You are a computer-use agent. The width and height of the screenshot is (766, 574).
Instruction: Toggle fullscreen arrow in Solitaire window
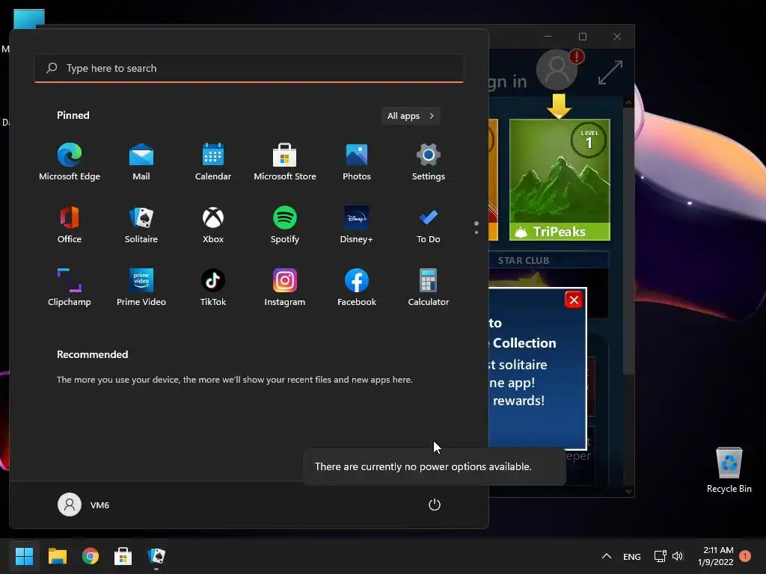point(610,72)
